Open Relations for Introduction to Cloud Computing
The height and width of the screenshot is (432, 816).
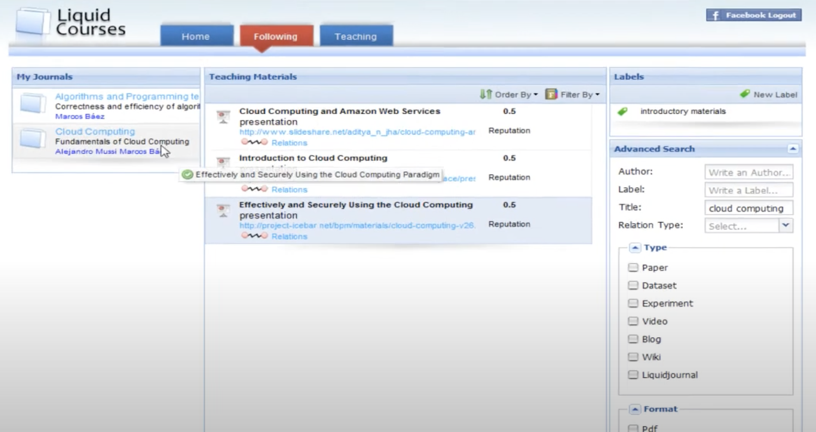click(290, 190)
